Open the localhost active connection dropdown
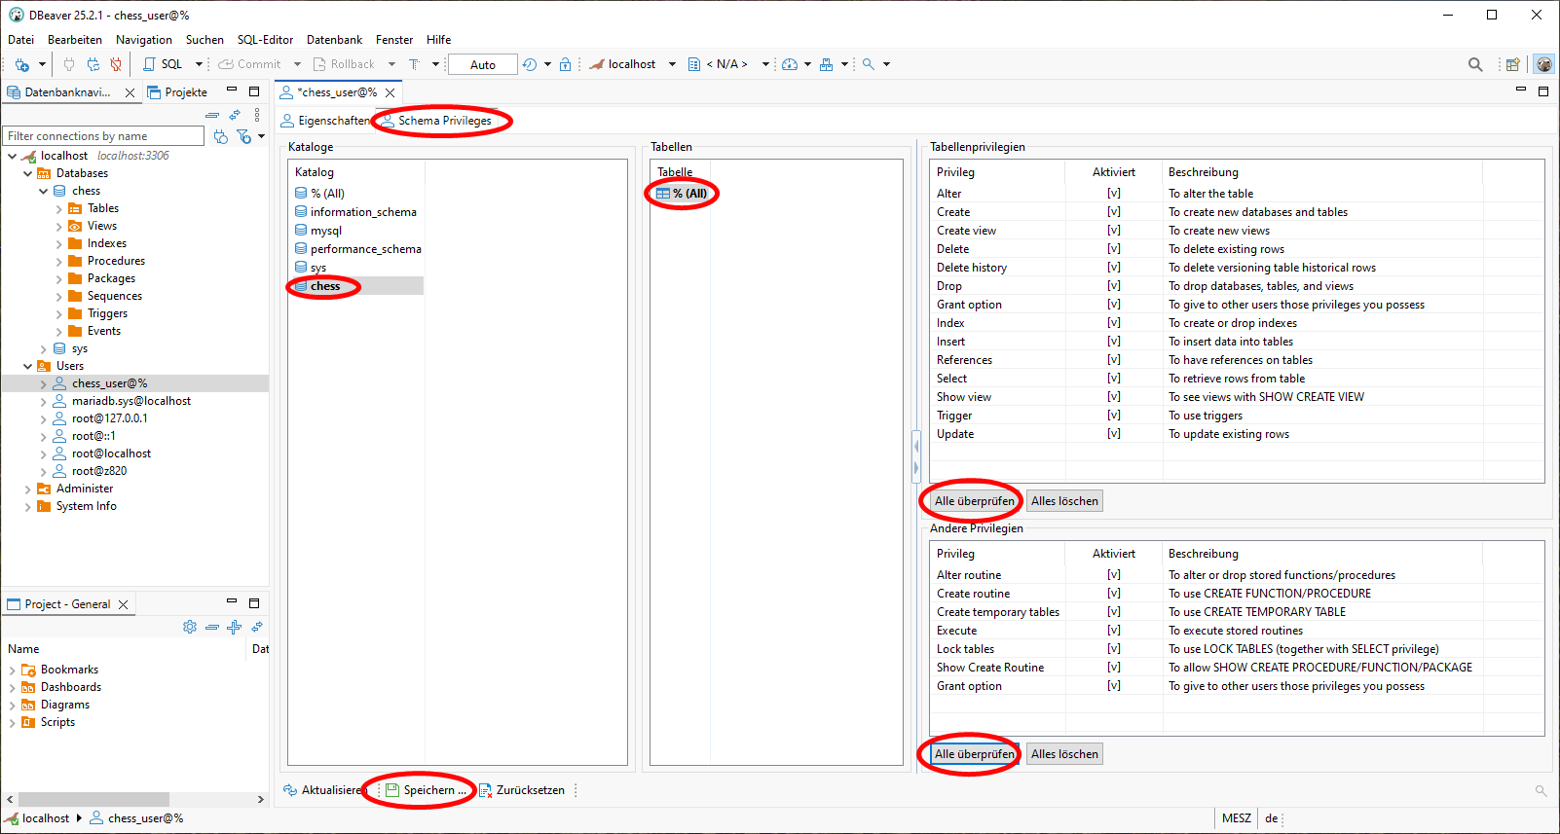 [x=632, y=64]
